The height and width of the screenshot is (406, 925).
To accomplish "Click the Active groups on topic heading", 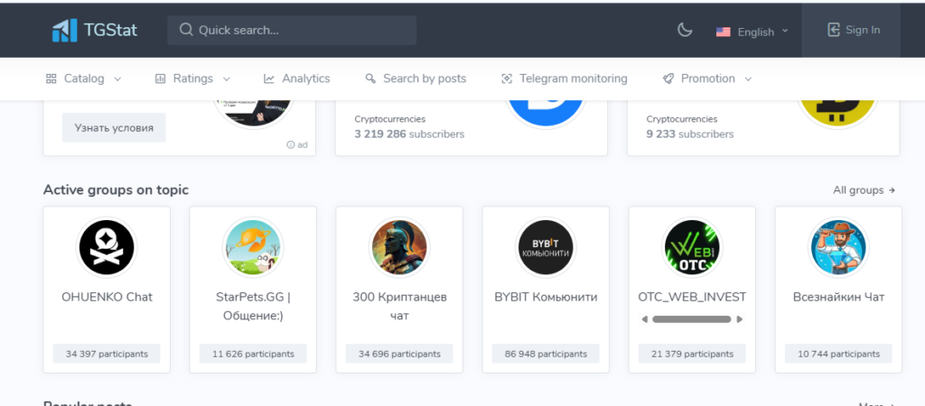I will pyautogui.click(x=117, y=189).
